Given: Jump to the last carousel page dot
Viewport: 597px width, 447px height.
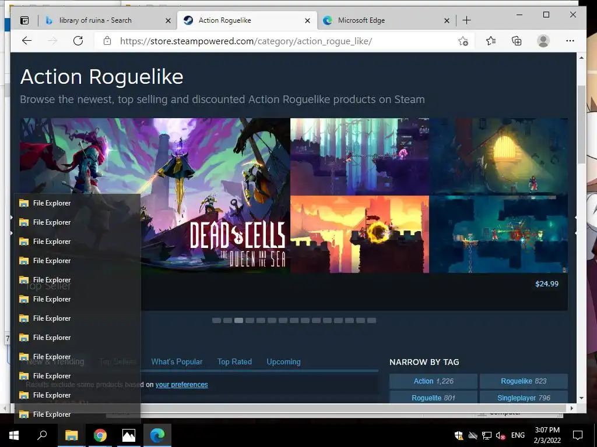Looking at the screenshot, I should pos(371,321).
